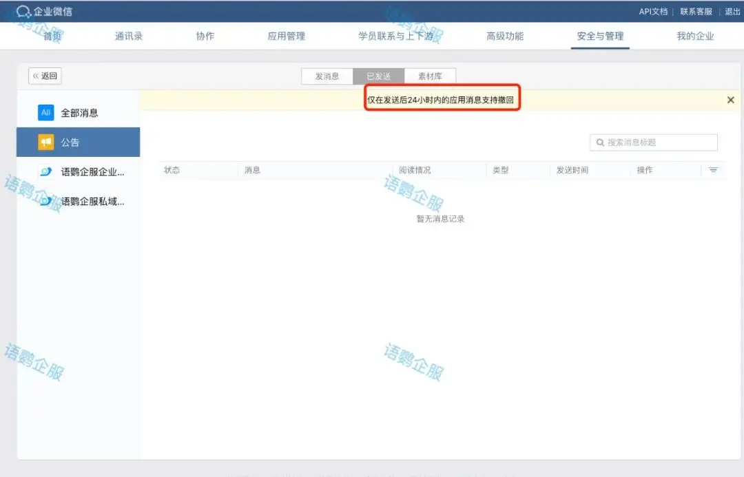744x477 pixels.
Task: Open the 语鹦企服私域 app icon
Action: click(x=45, y=202)
